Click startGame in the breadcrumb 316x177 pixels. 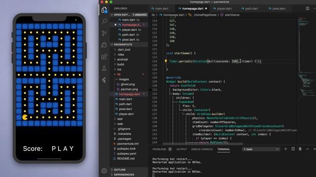click(x=232, y=15)
